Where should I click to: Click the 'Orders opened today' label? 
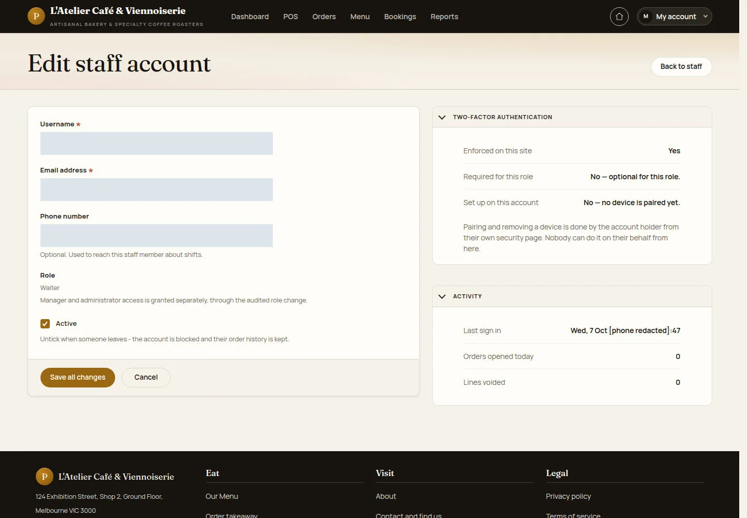point(499,356)
